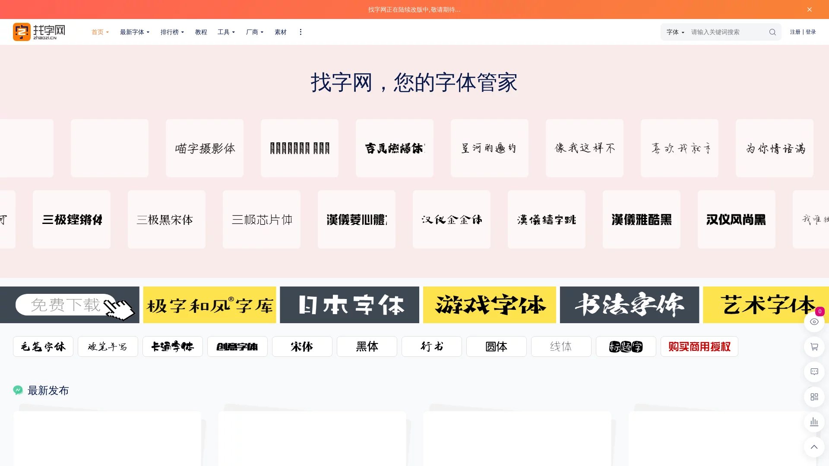Screen dimensions: 829x466
Task: Open the 字体 search category dropdown
Action: 674,32
